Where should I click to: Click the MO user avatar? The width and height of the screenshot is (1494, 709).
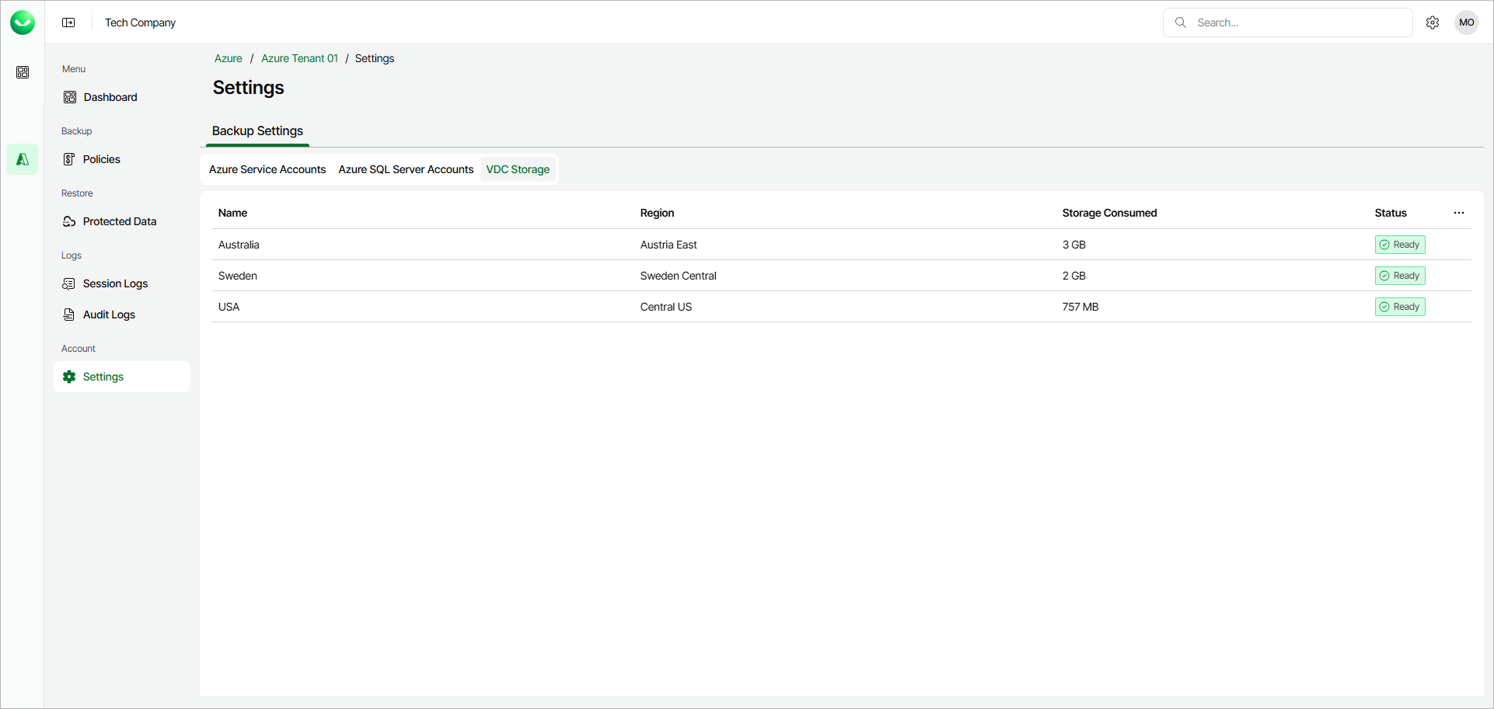click(1467, 23)
